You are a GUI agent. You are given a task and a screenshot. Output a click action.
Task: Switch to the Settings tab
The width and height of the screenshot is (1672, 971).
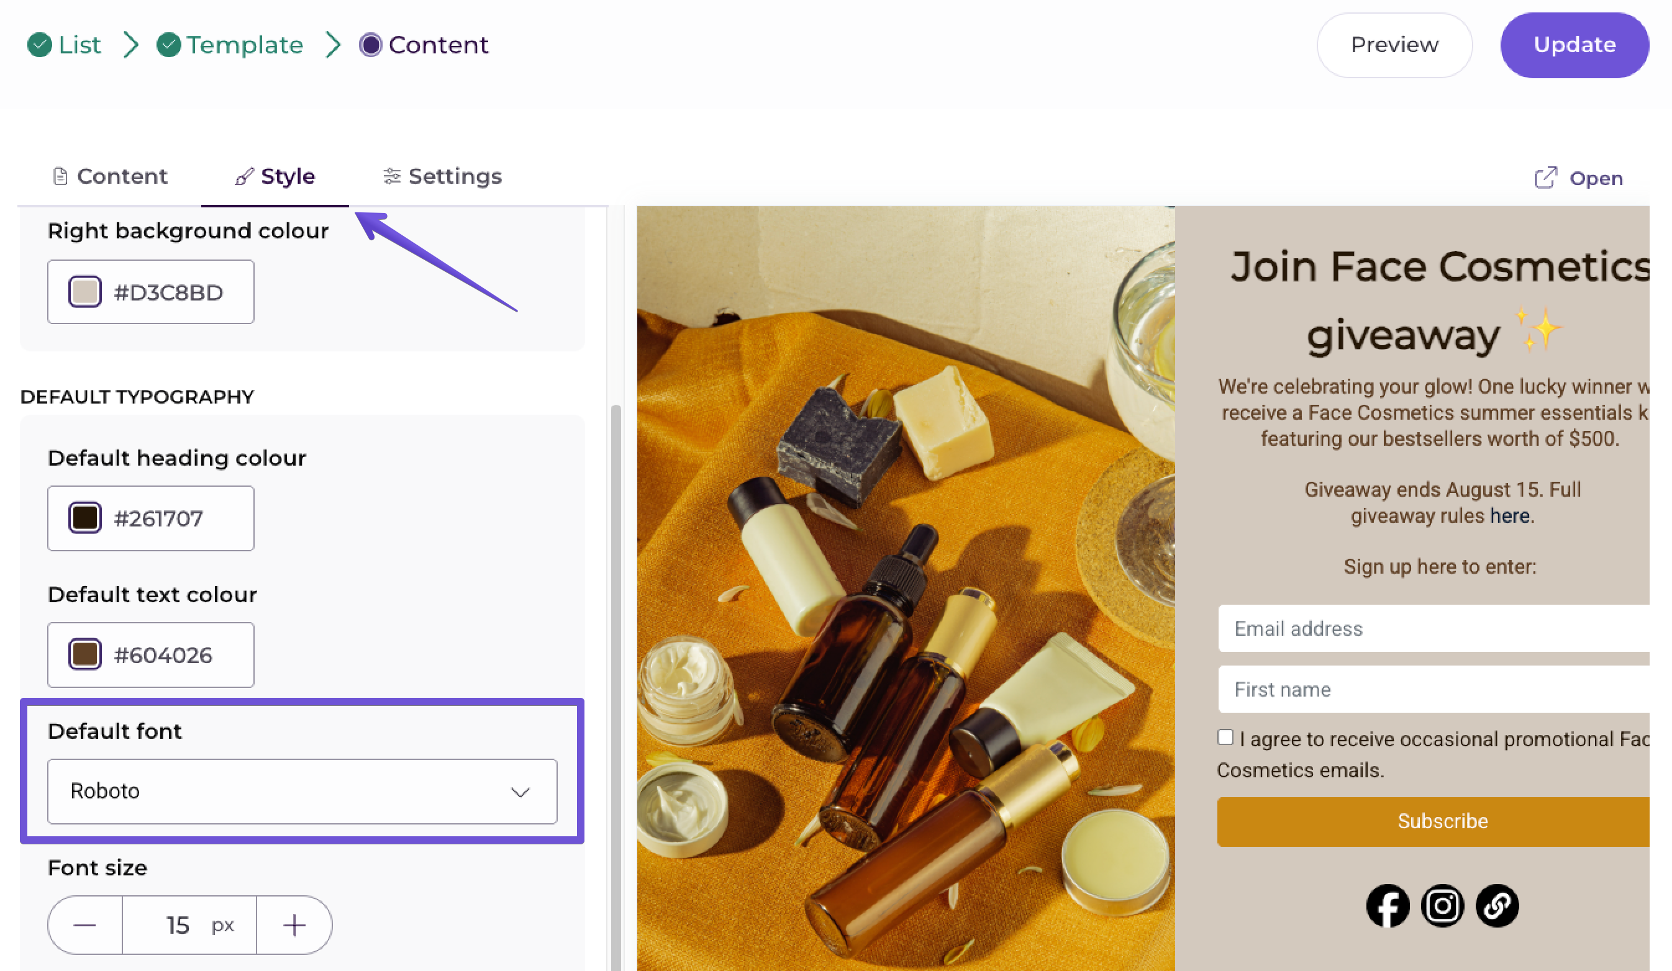(x=442, y=176)
